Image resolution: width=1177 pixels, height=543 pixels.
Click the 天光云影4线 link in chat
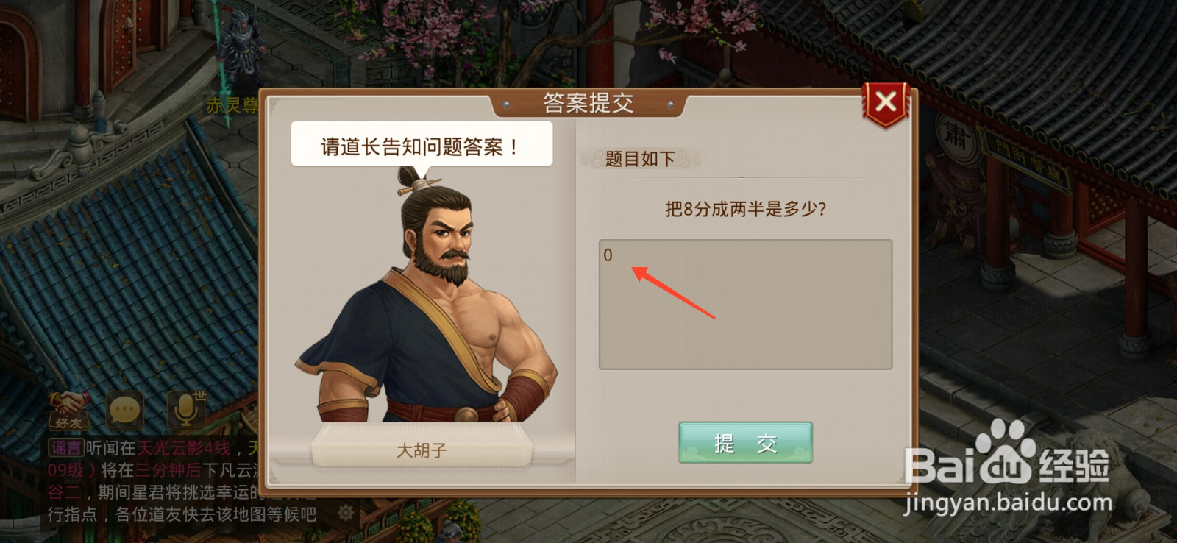(x=184, y=447)
